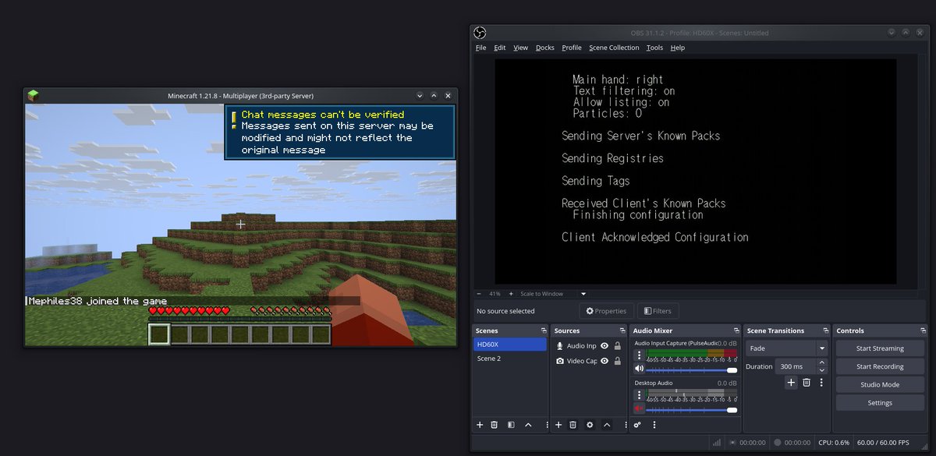Click Start Recording button
Screen dimensions: 936x456
tap(880, 366)
